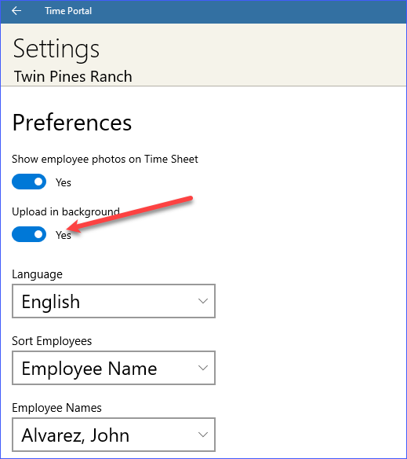The width and height of the screenshot is (407, 459).
Task: Click the Time Portal title text
Action: pyautogui.click(x=68, y=11)
